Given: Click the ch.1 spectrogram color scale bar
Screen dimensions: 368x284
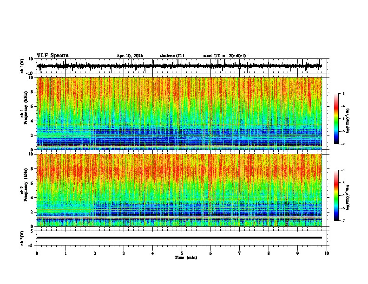Looking at the screenshot, I should click(336, 119).
